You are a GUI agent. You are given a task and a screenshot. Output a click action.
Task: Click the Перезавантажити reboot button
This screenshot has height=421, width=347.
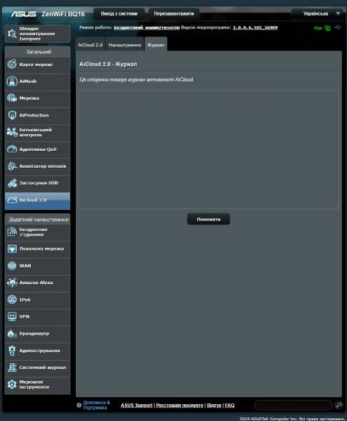174,14
